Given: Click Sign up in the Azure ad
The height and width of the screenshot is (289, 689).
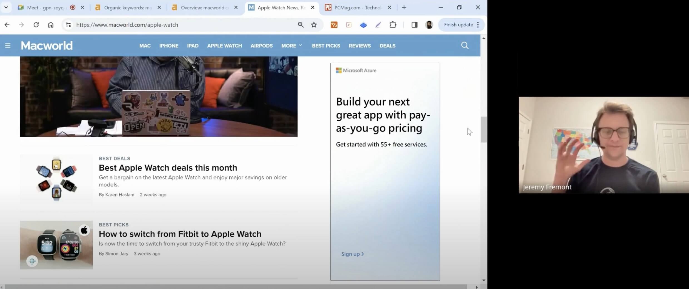Looking at the screenshot, I should pos(352,254).
